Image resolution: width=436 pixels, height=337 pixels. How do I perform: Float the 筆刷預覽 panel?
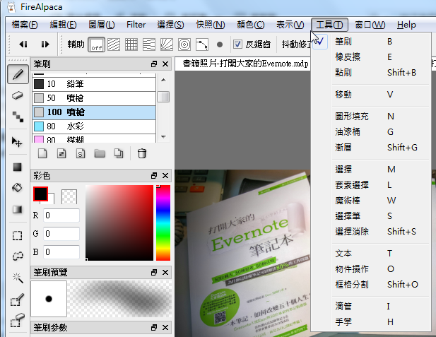[x=154, y=272]
